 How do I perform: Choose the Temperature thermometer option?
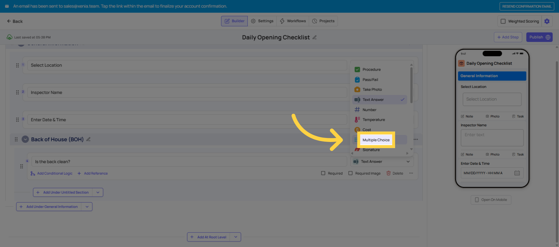tap(374, 120)
